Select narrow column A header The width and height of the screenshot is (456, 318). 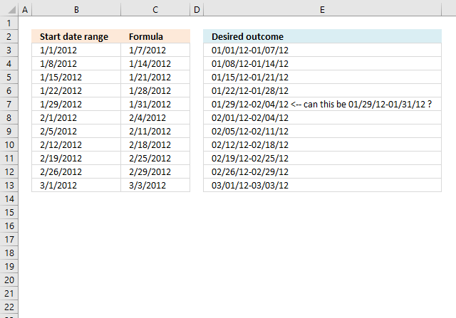pyautogui.click(x=26, y=10)
